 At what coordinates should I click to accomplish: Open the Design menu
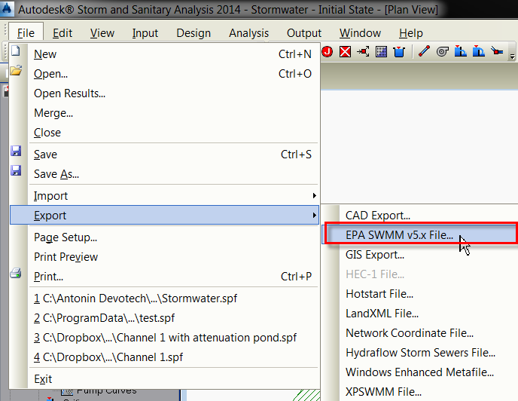click(x=193, y=33)
